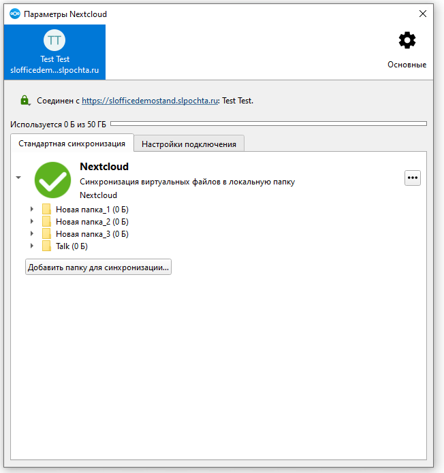
Task: Open the slofficedemostand.slpochta.ru server link
Action: click(149, 101)
